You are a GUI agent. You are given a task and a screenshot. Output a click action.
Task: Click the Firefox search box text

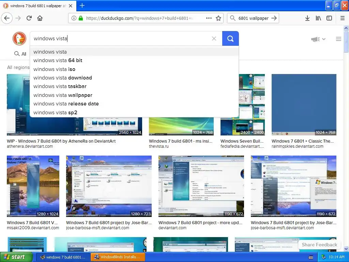[x=253, y=18]
